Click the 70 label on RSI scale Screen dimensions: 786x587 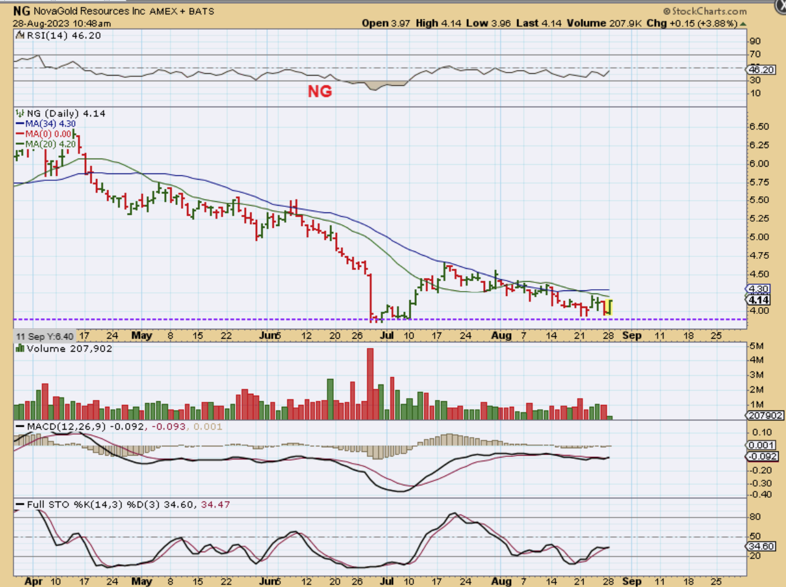[756, 54]
